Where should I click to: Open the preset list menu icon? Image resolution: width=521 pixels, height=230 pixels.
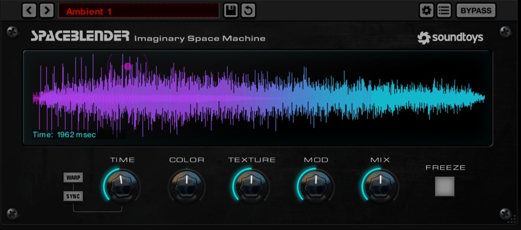(444, 10)
